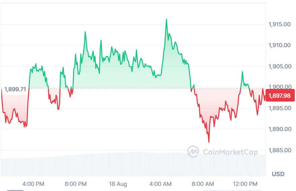The height and width of the screenshot is (191, 296).
Task: Click the USD currency label
Action: [278, 174]
